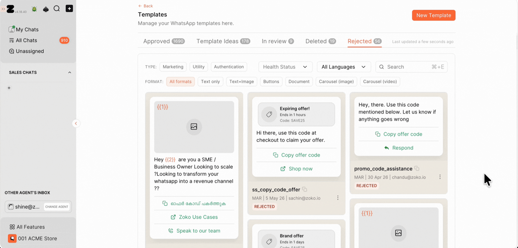Filter by Buttons format
The image size is (518, 248).
[x=271, y=82]
